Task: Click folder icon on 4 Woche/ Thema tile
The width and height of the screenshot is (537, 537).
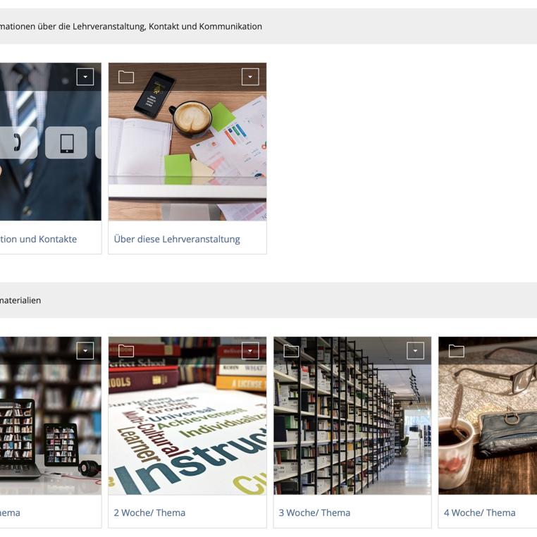Action: (x=456, y=351)
